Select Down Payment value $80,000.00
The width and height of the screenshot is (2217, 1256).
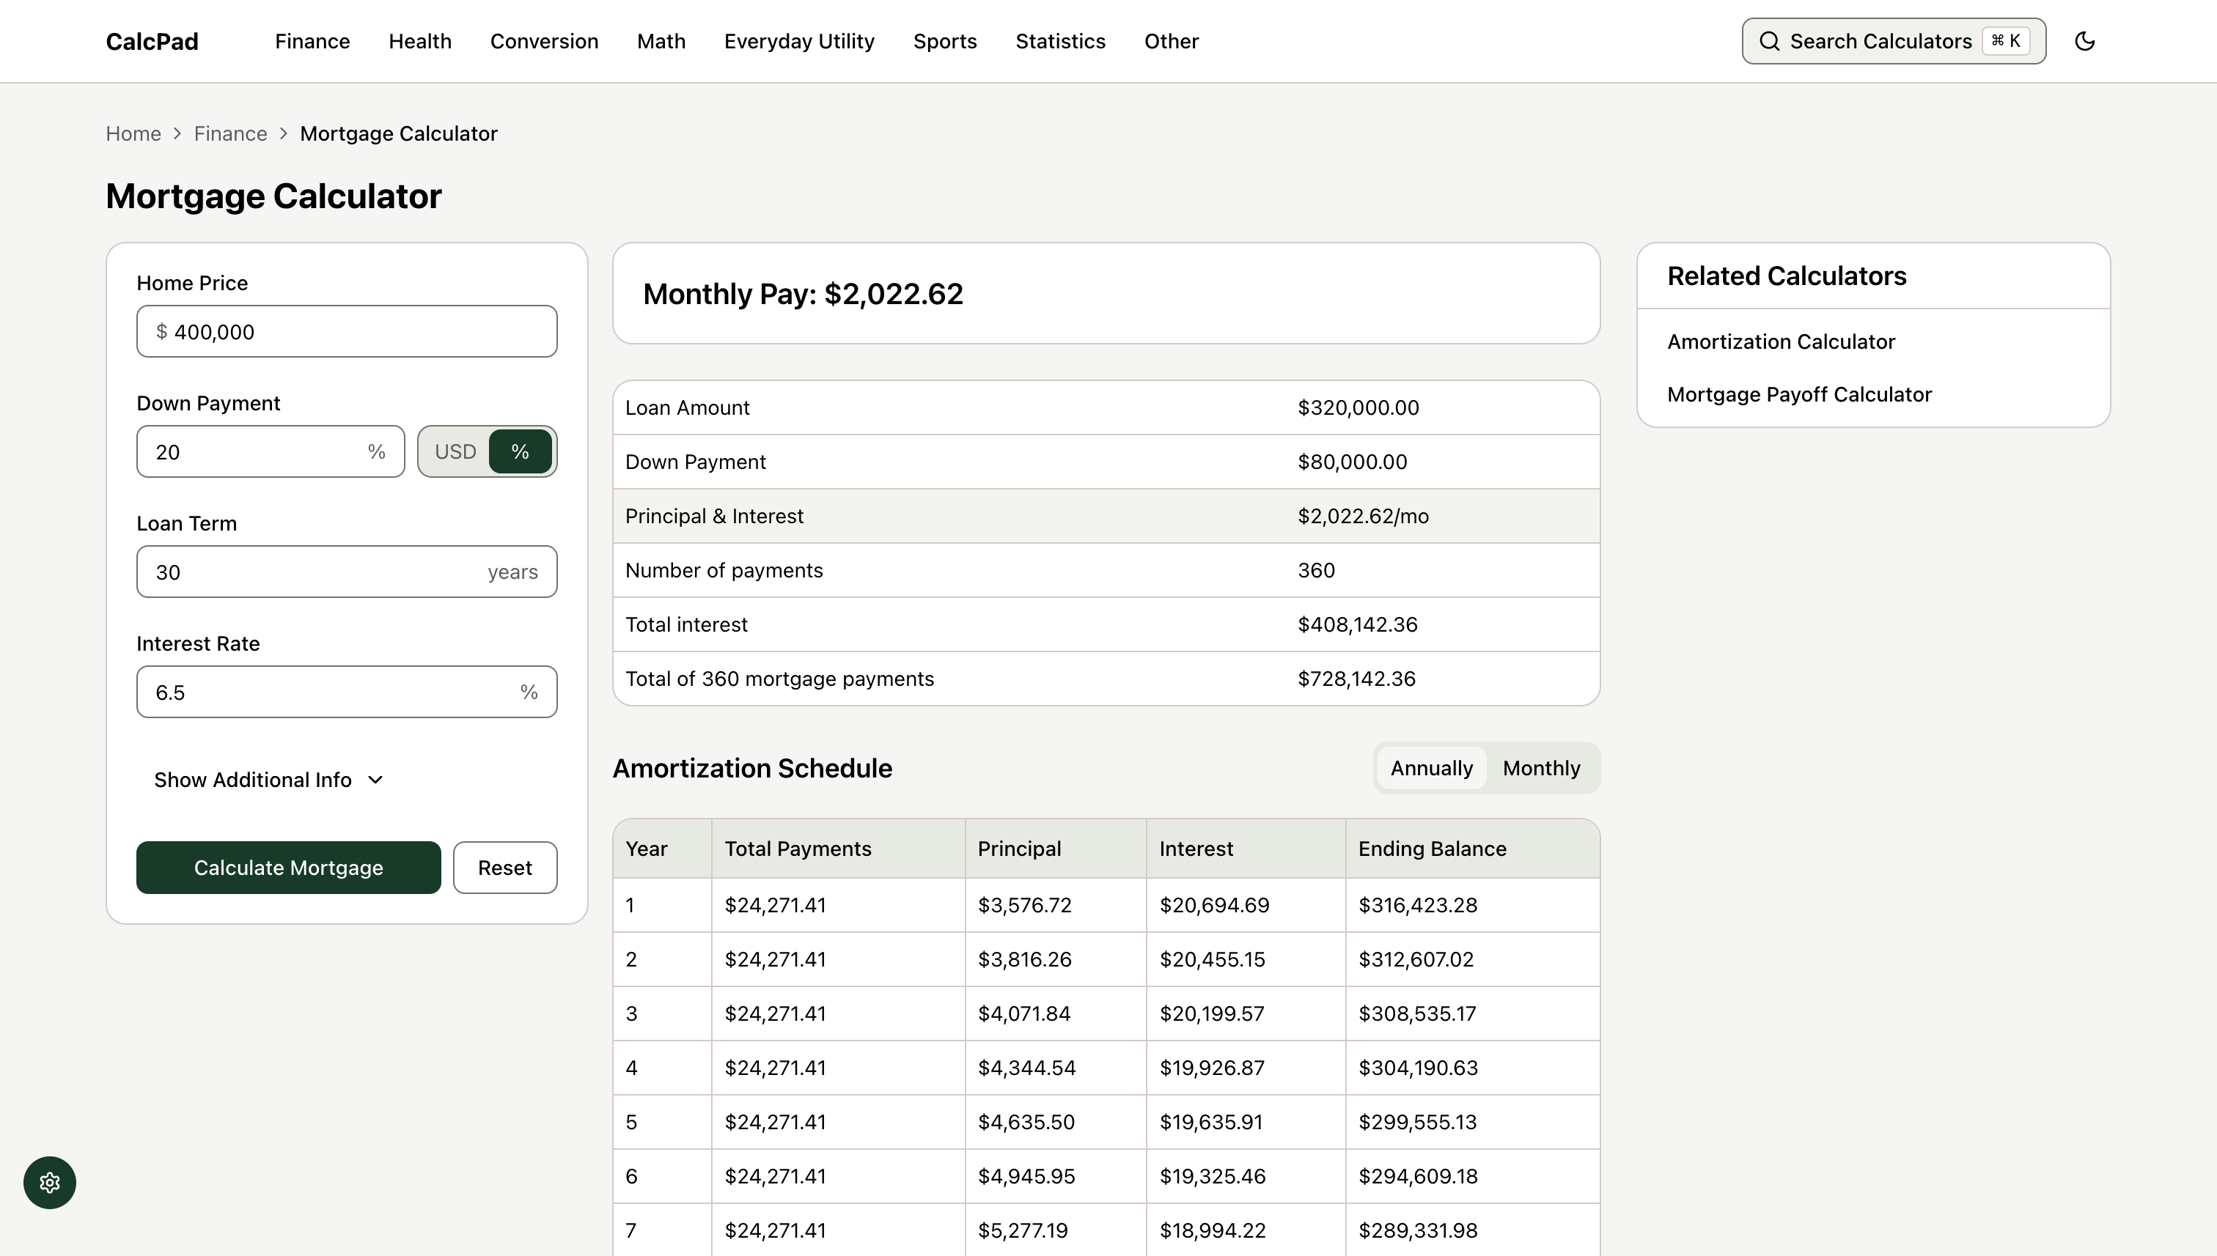(1351, 462)
